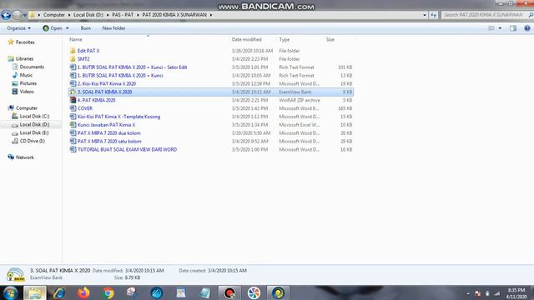
Task: Select the SMT2 folder icon
Action: pyautogui.click(x=73, y=59)
